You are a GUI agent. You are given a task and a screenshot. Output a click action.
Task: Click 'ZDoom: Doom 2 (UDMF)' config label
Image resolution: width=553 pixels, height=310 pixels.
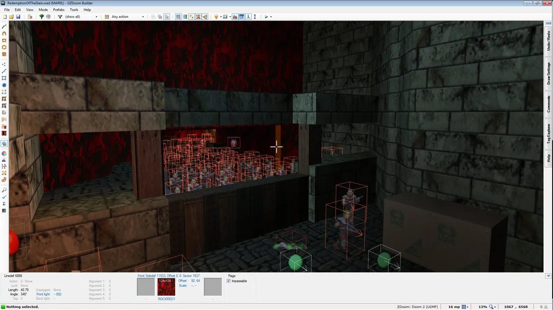[x=417, y=307]
